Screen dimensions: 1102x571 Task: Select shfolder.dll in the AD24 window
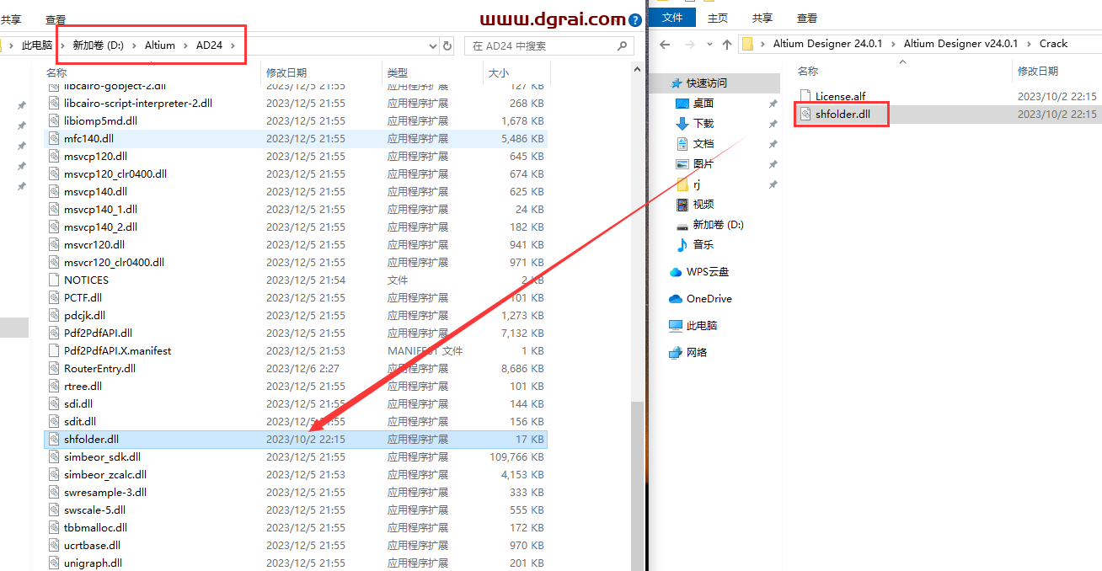[x=296, y=439]
